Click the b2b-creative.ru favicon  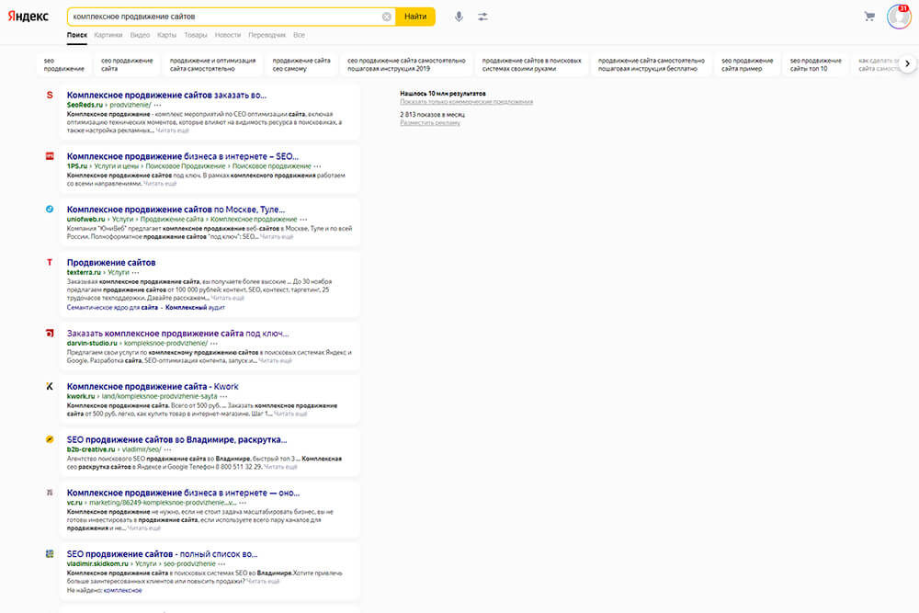click(50, 439)
